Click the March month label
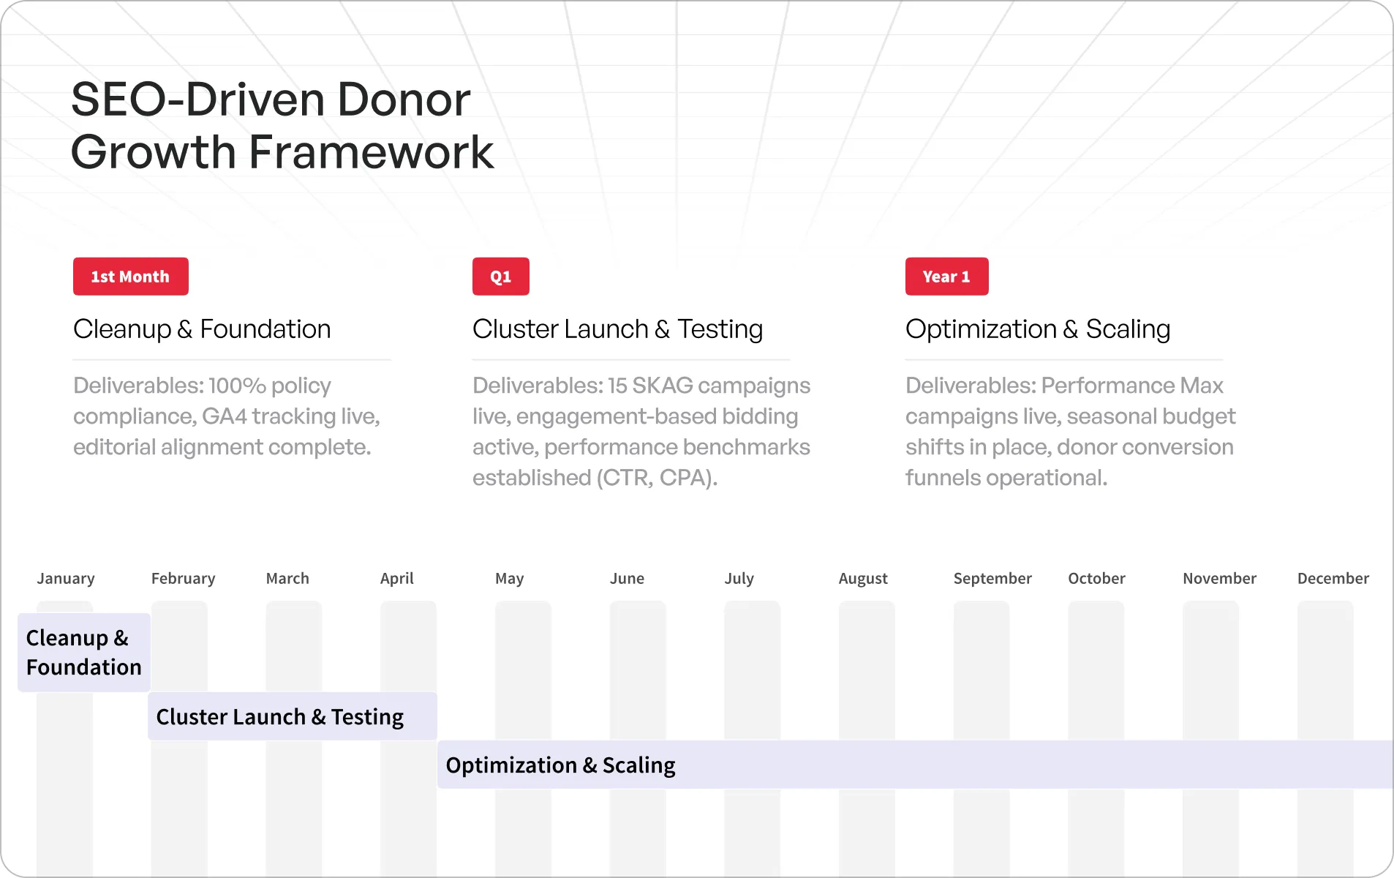This screenshot has width=1394, height=878. (x=287, y=579)
